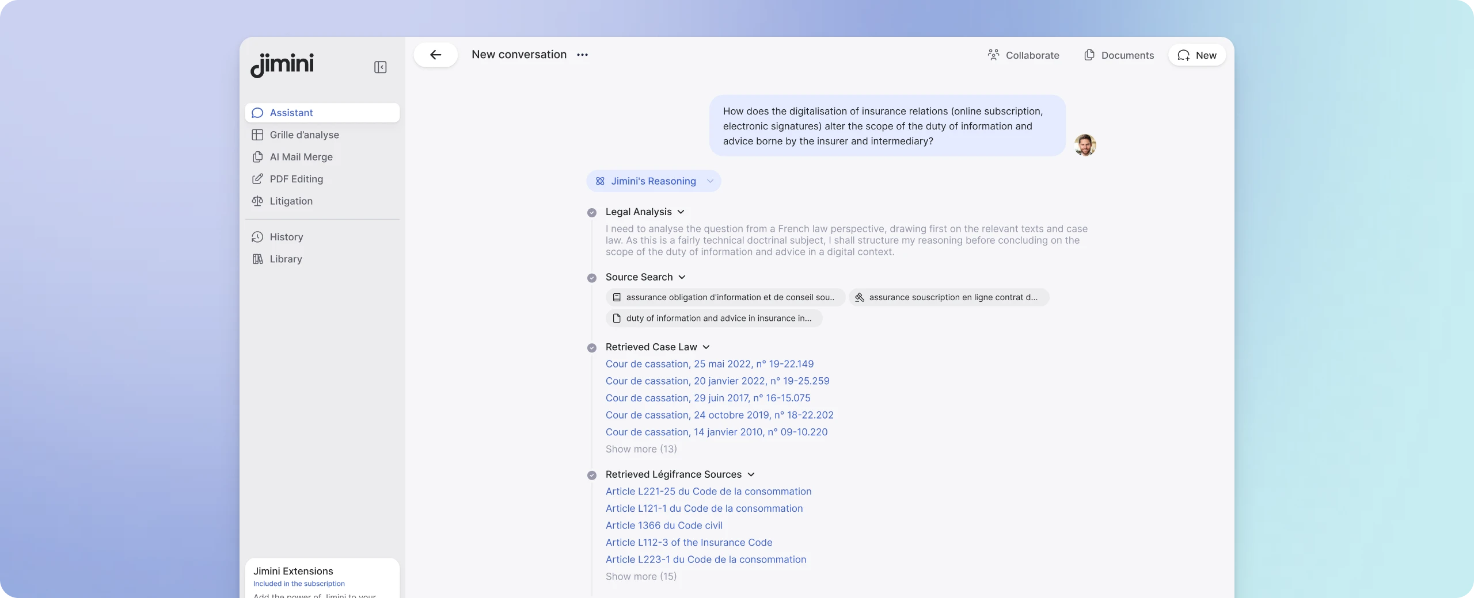Click the Source Search step check icon
This screenshot has height=598, width=1474.
(591, 278)
